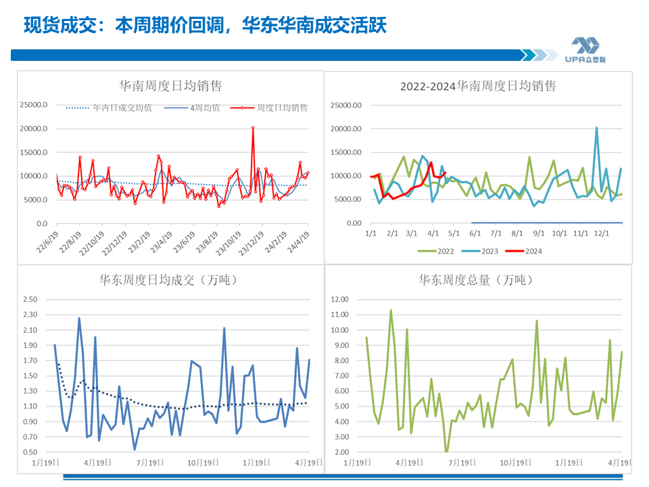Click the 3/1 x-axis label
This screenshot has width=649, height=487.
412,233
